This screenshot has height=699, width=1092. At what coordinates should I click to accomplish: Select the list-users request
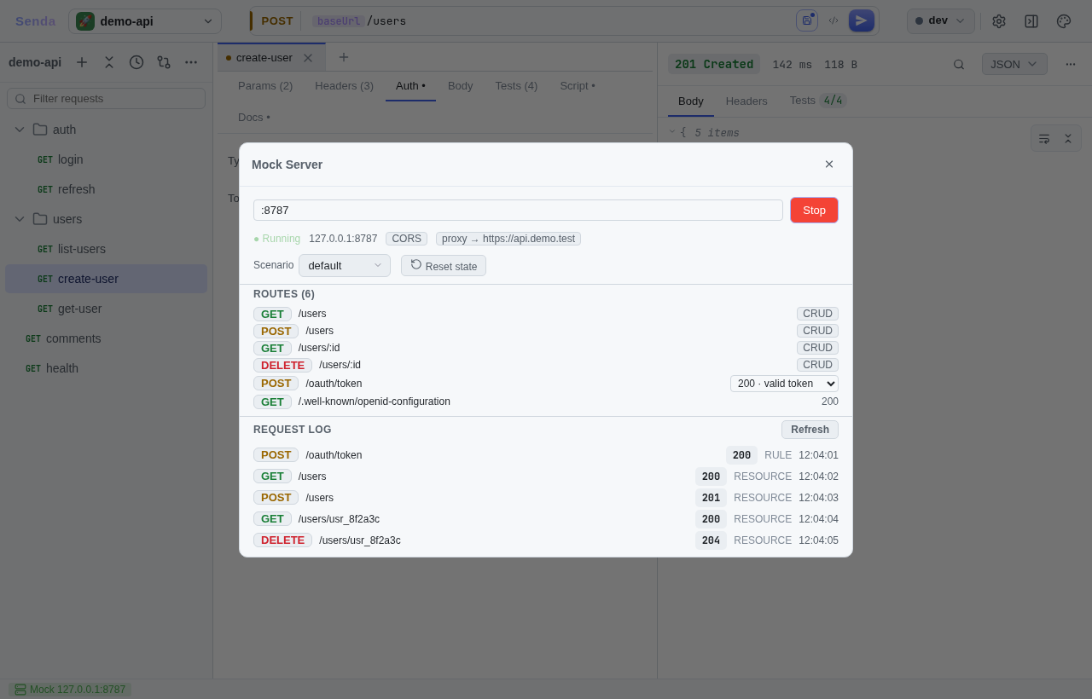click(106, 249)
